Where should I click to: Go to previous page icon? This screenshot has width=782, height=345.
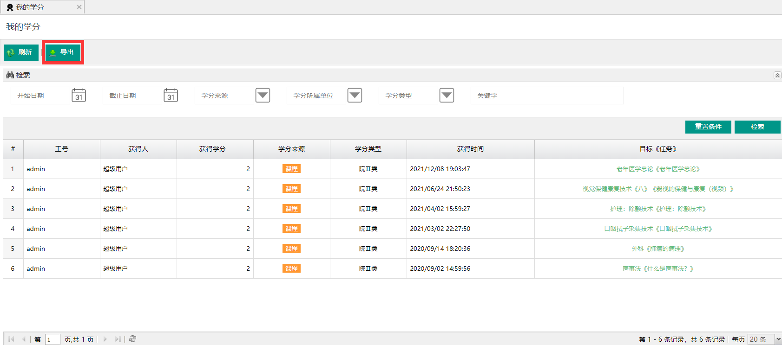point(24,339)
